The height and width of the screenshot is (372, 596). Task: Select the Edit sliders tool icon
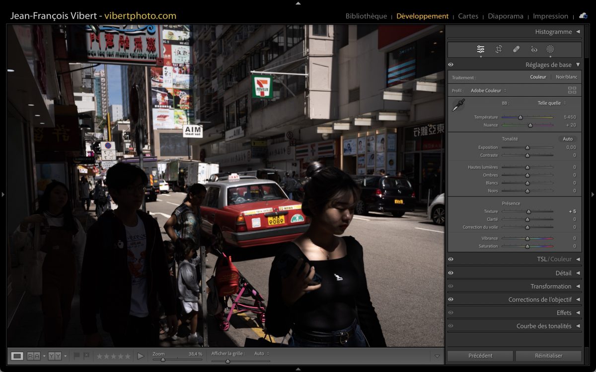pos(480,49)
